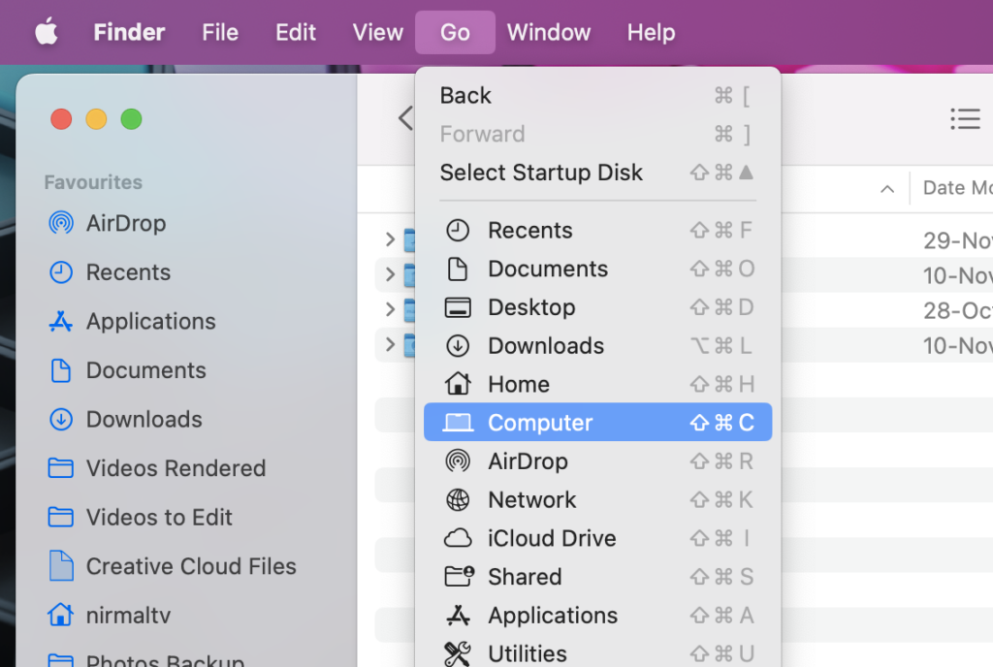Click the 29-Nov date cell
The image size is (993, 667).
(957, 239)
